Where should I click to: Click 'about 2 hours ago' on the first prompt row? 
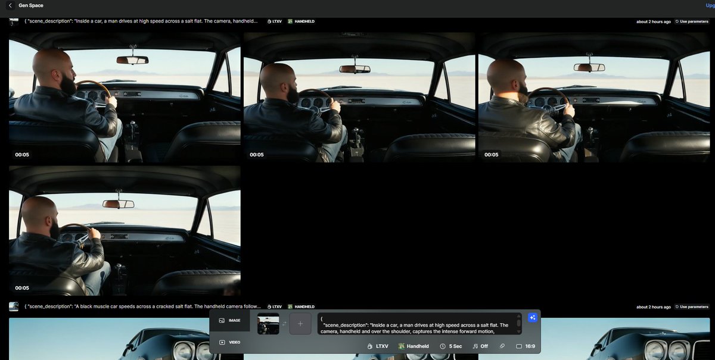[653, 21]
